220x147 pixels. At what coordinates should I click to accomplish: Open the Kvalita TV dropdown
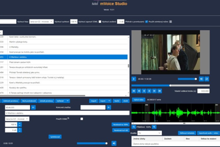point(150,133)
